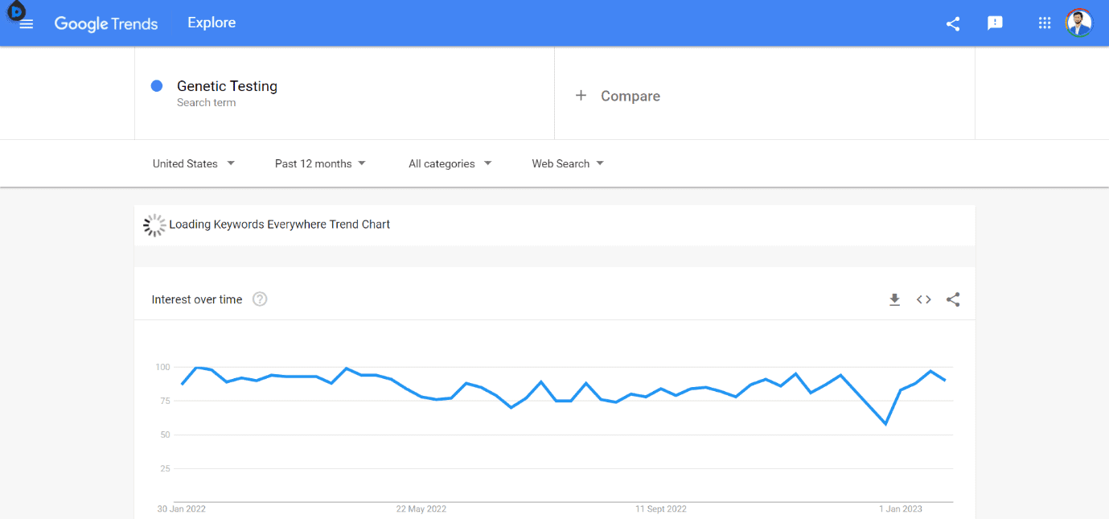
Task: Click the Google Trends logo
Action: [x=106, y=23]
